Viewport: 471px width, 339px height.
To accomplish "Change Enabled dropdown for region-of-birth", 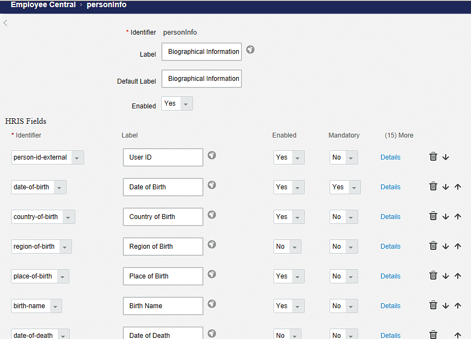I will tap(287, 247).
